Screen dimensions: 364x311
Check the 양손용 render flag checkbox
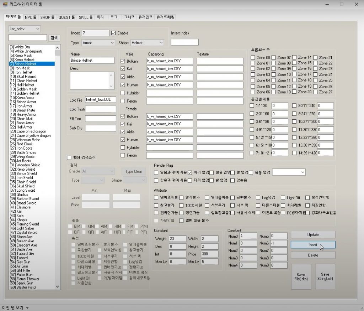pyautogui.click(x=232, y=181)
